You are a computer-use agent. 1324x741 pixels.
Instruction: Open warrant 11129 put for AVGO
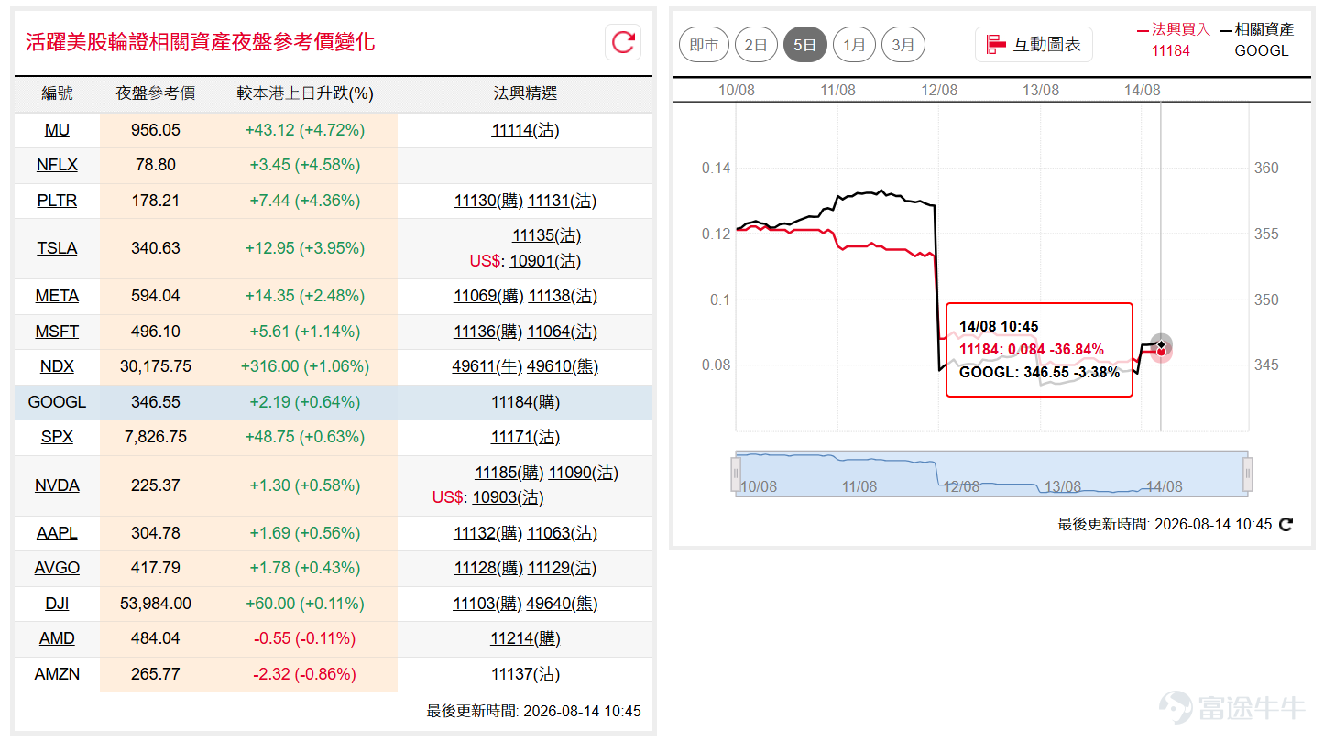pyautogui.click(x=563, y=568)
